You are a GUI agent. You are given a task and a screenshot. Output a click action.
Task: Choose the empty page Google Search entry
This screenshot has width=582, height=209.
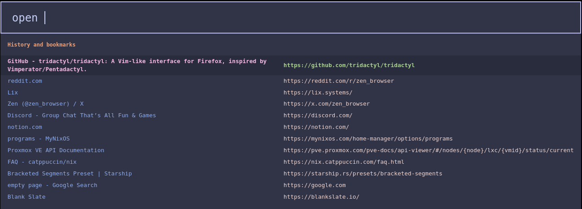[x=52, y=185]
